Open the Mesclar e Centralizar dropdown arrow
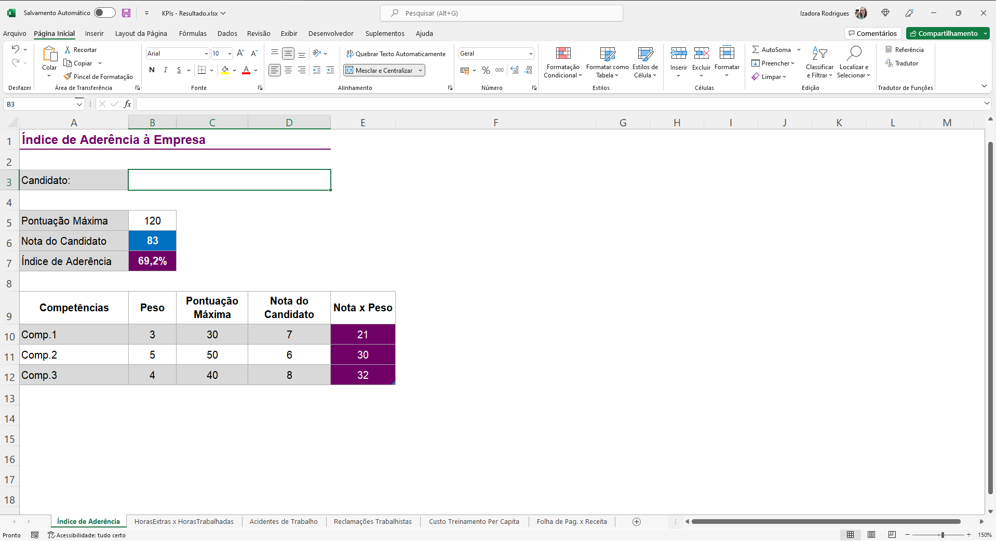The height and width of the screenshot is (541, 996). coord(420,70)
